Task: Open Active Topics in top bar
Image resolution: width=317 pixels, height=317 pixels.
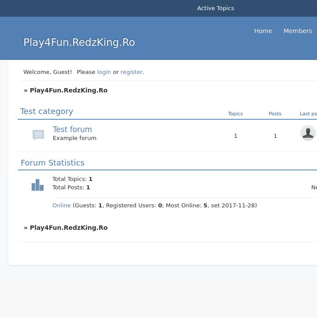Action: point(215,8)
